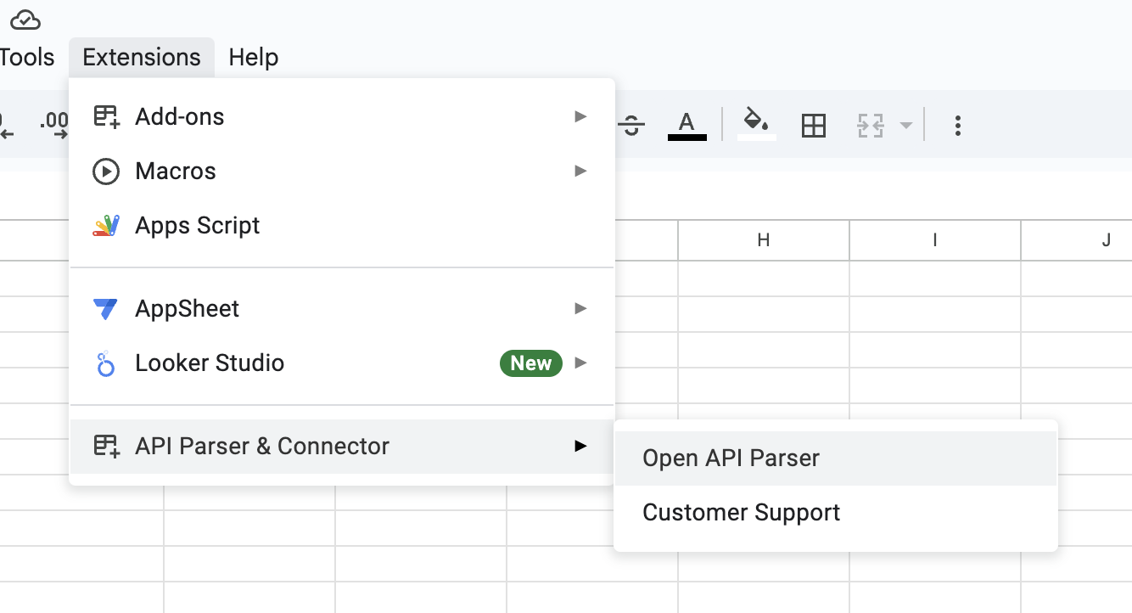This screenshot has width=1132, height=613.
Task: Open Apps Script from menu
Action: click(341, 225)
